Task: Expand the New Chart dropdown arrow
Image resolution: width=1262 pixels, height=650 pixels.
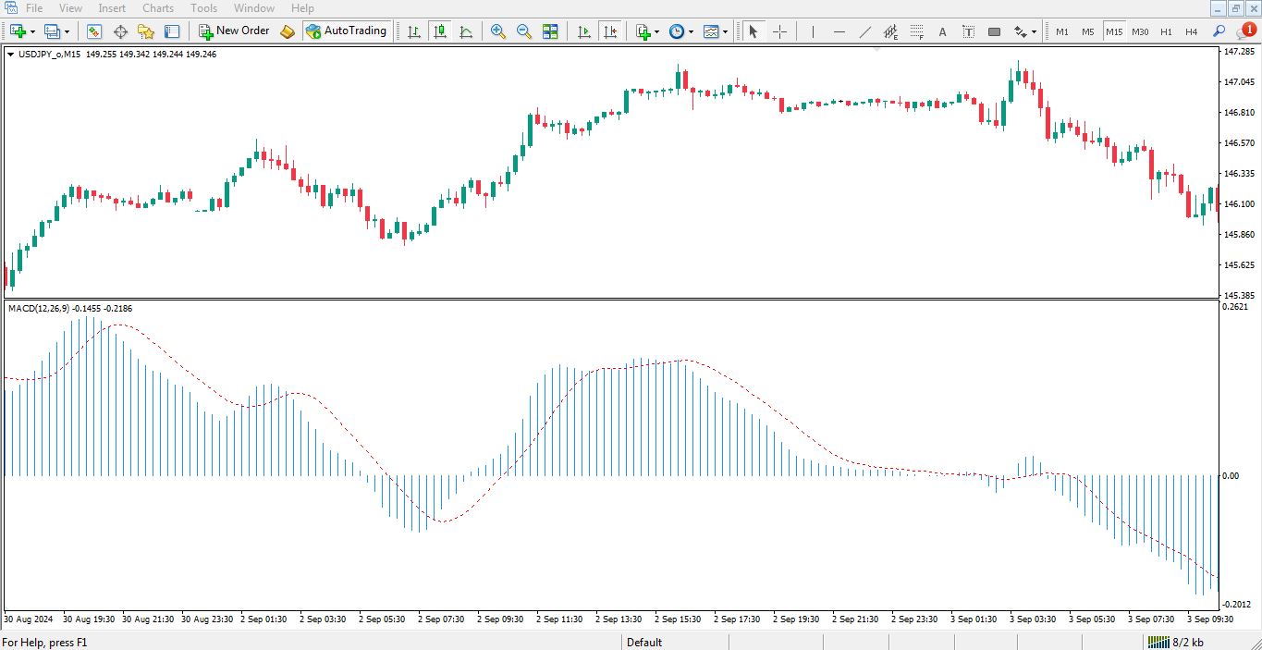Action: point(33,31)
